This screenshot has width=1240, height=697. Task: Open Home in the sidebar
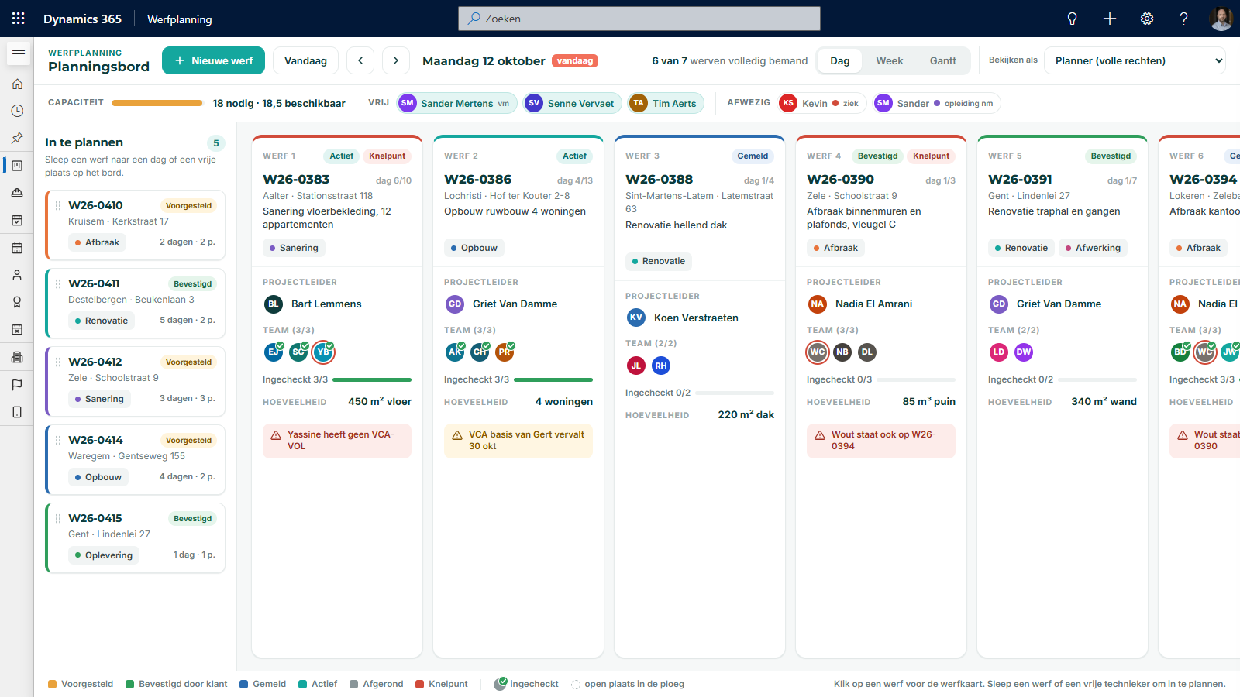[17, 84]
